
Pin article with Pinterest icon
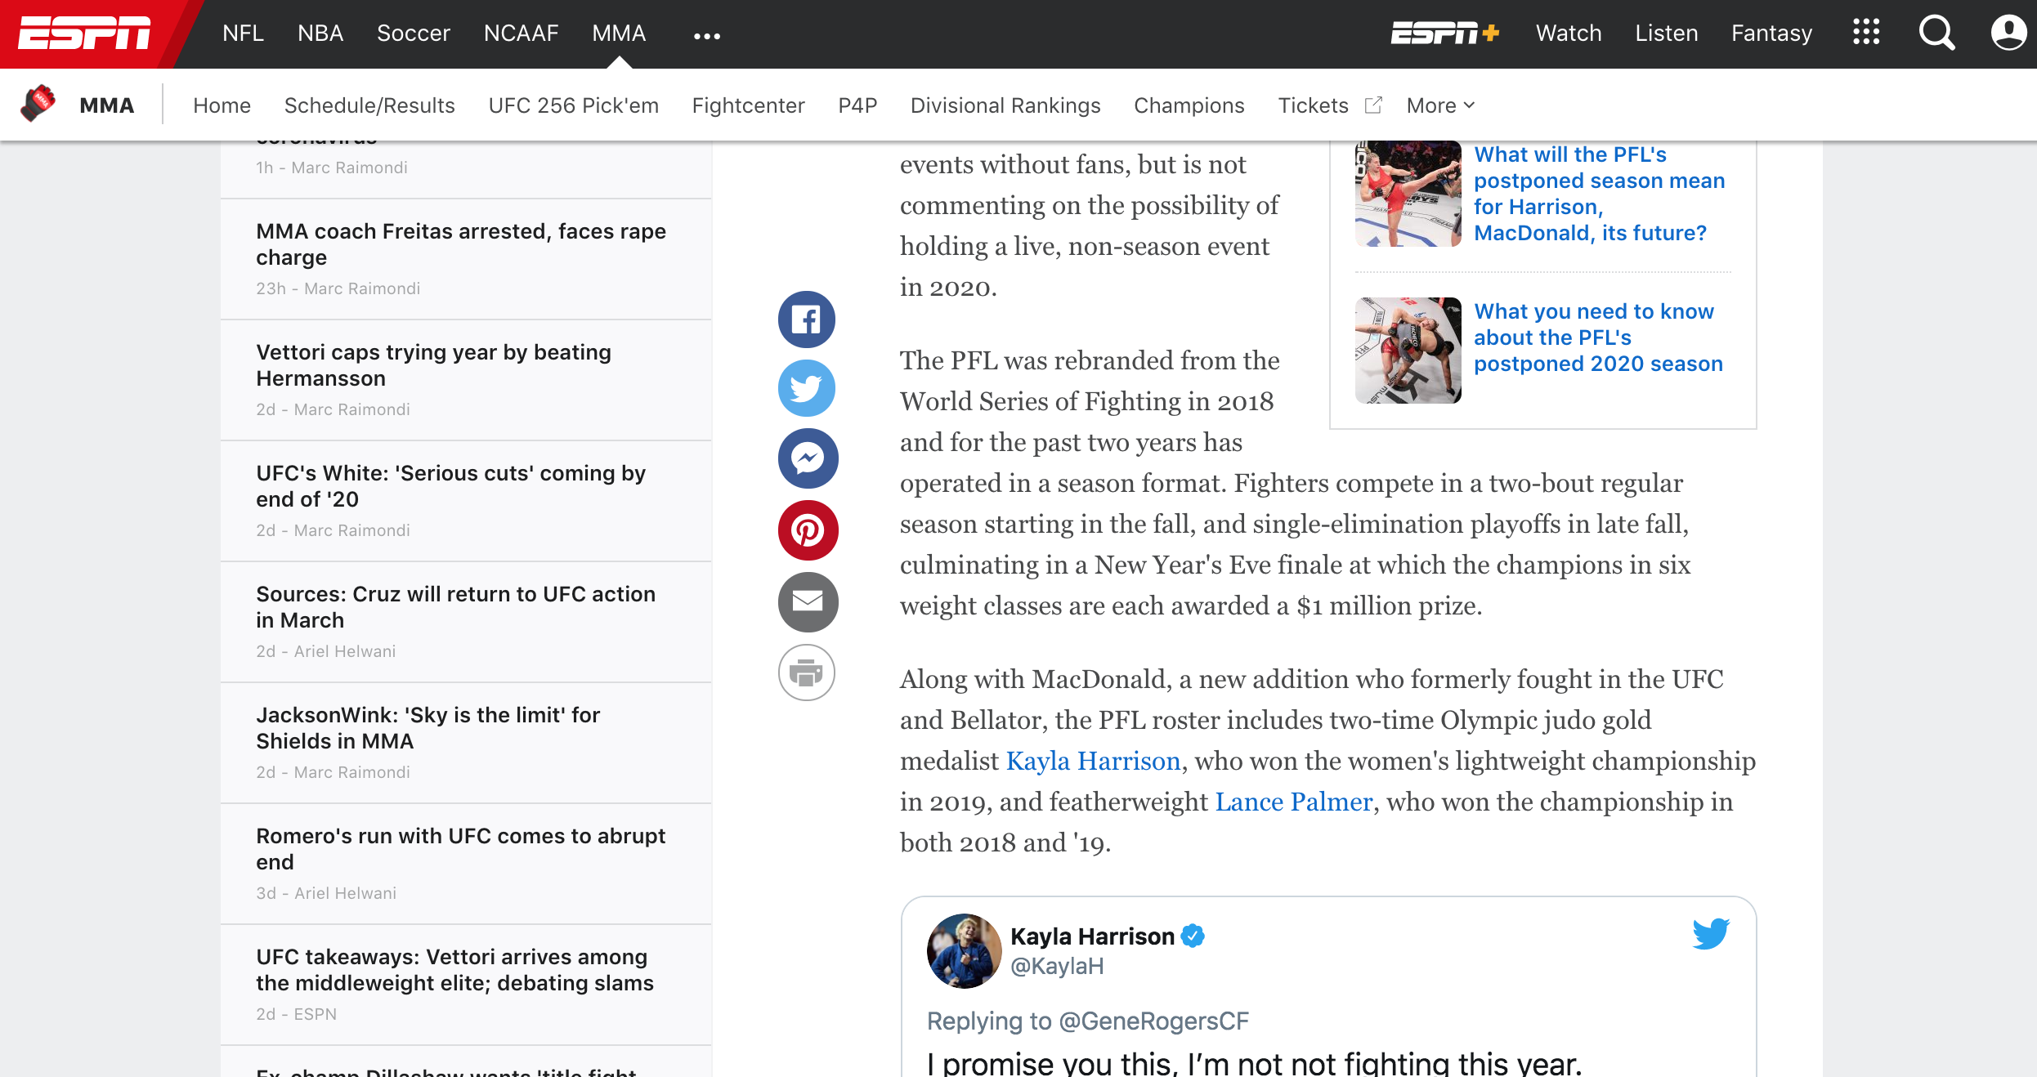click(806, 530)
